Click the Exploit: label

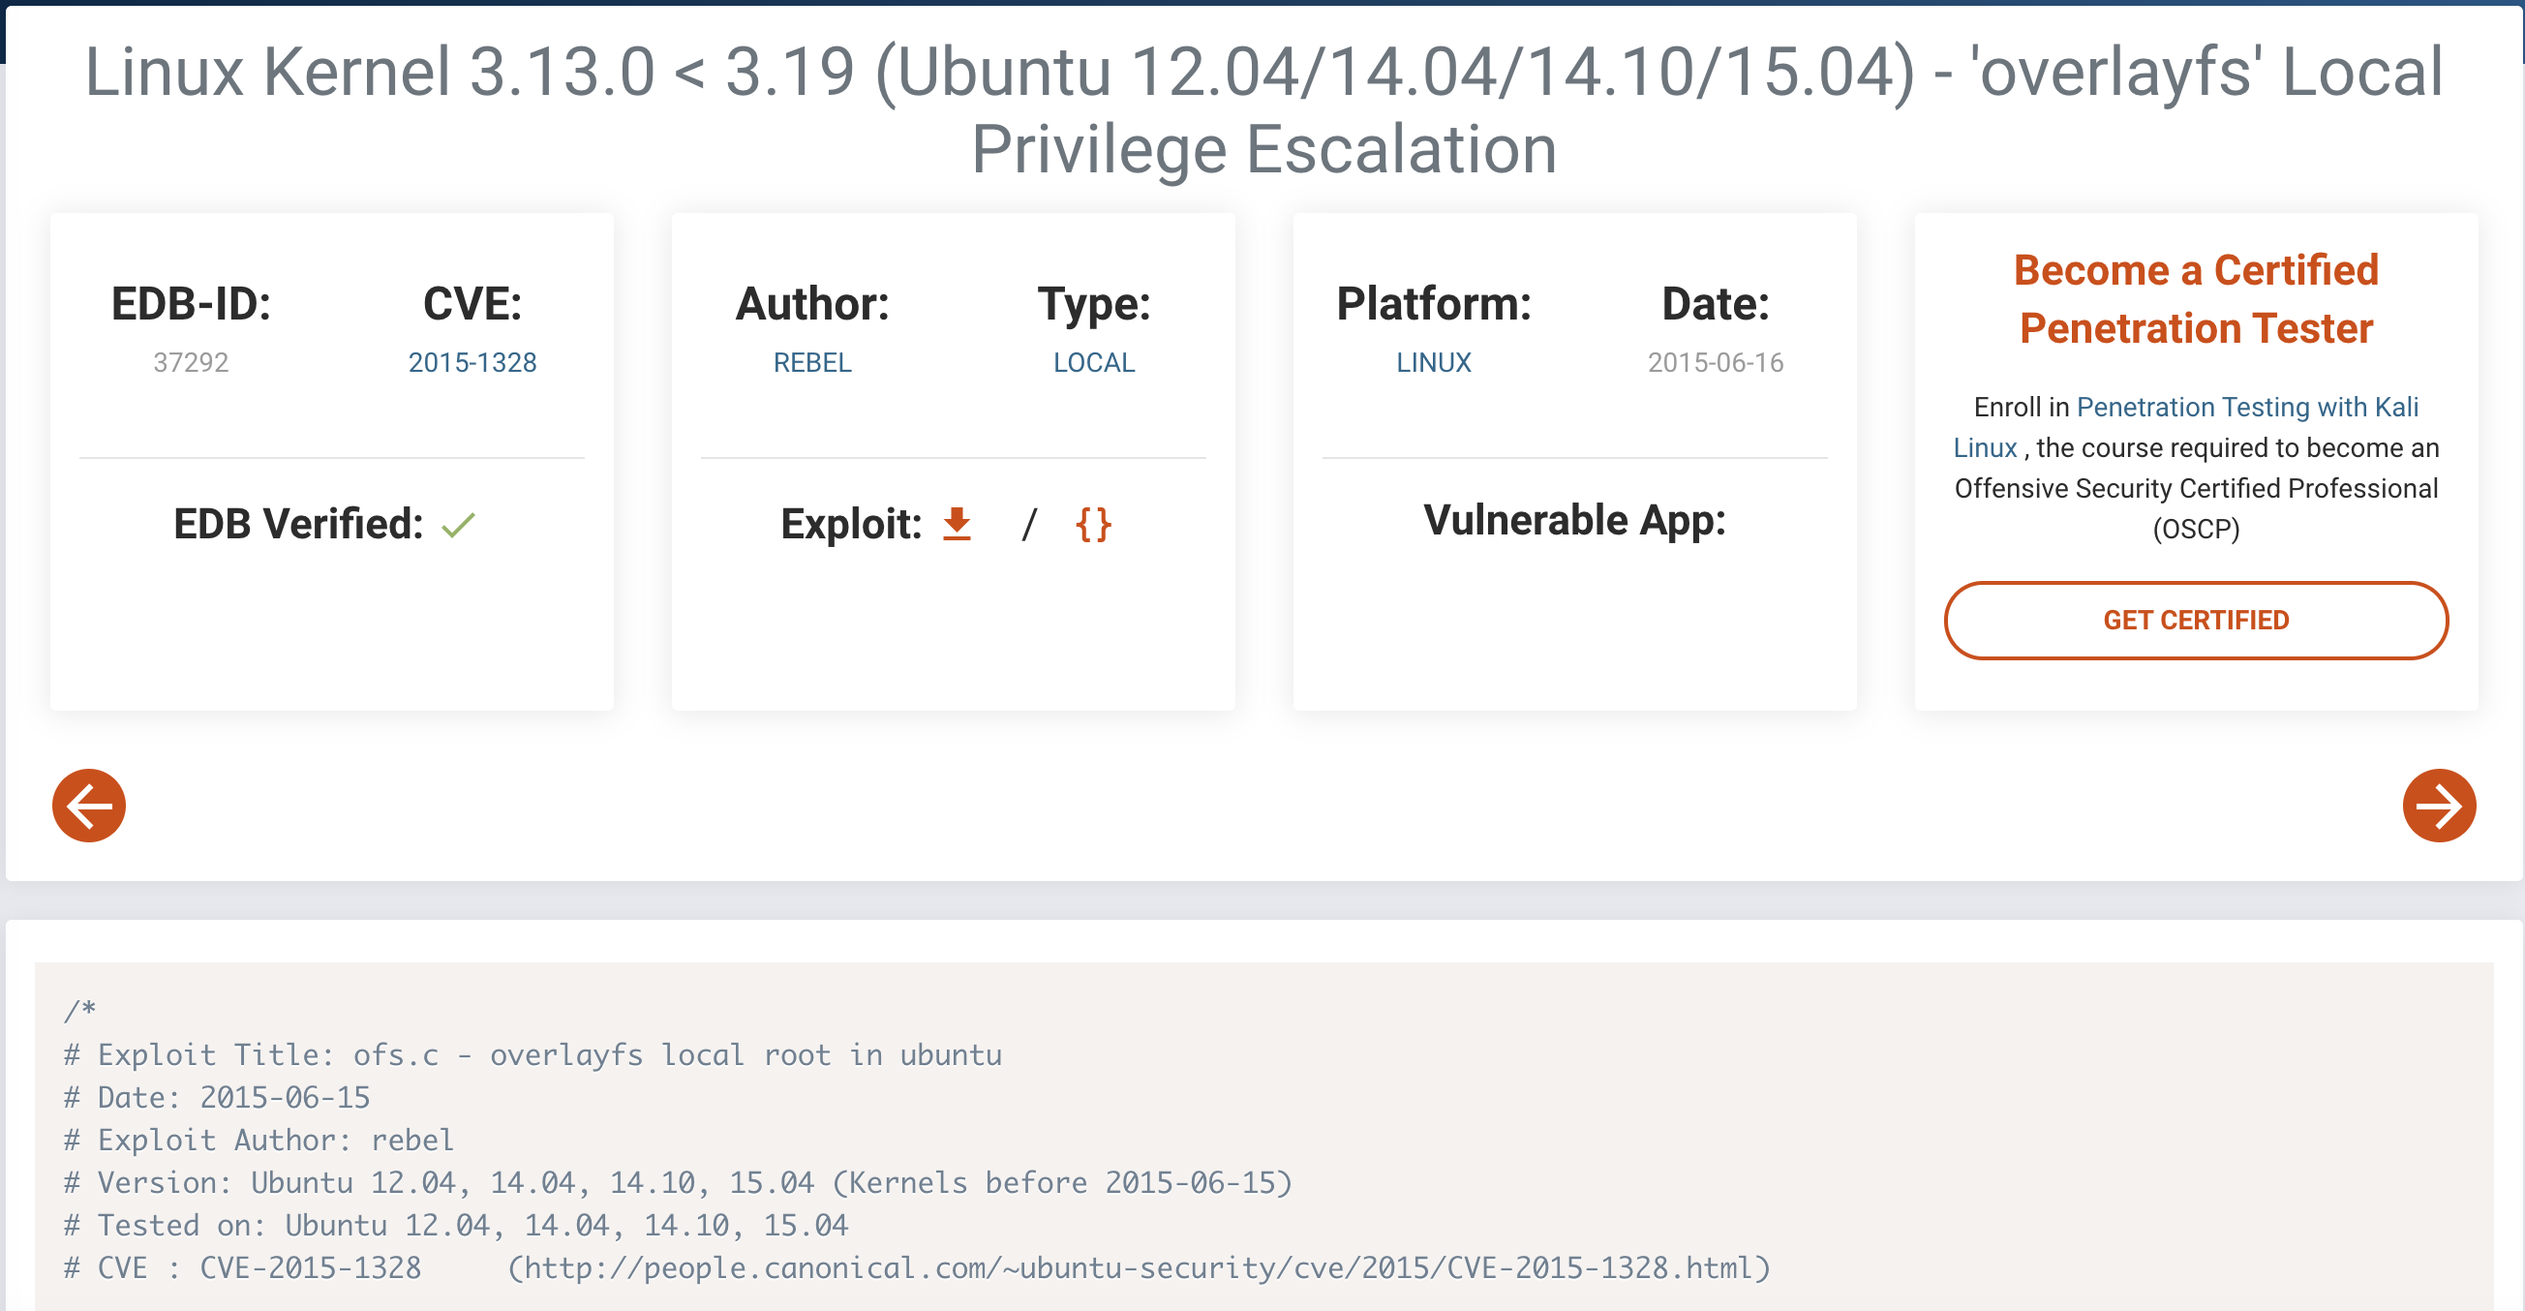click(x=851, y=524)
